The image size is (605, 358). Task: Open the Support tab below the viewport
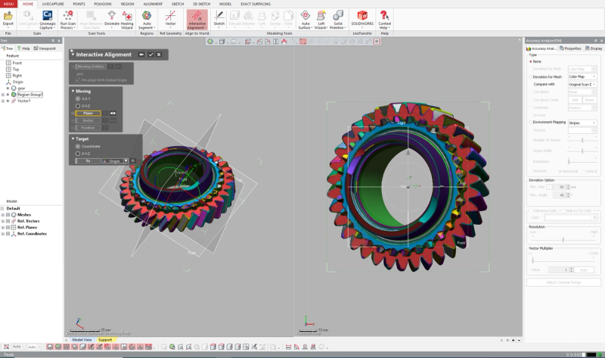tap(105, 340)
